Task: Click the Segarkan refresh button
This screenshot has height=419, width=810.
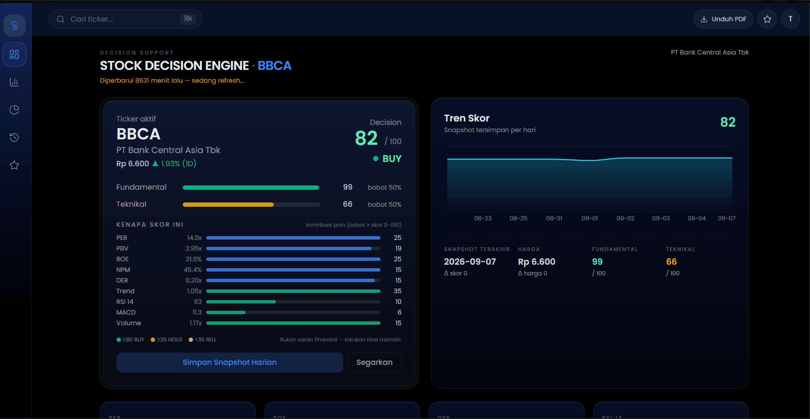Action: (374, 362)
